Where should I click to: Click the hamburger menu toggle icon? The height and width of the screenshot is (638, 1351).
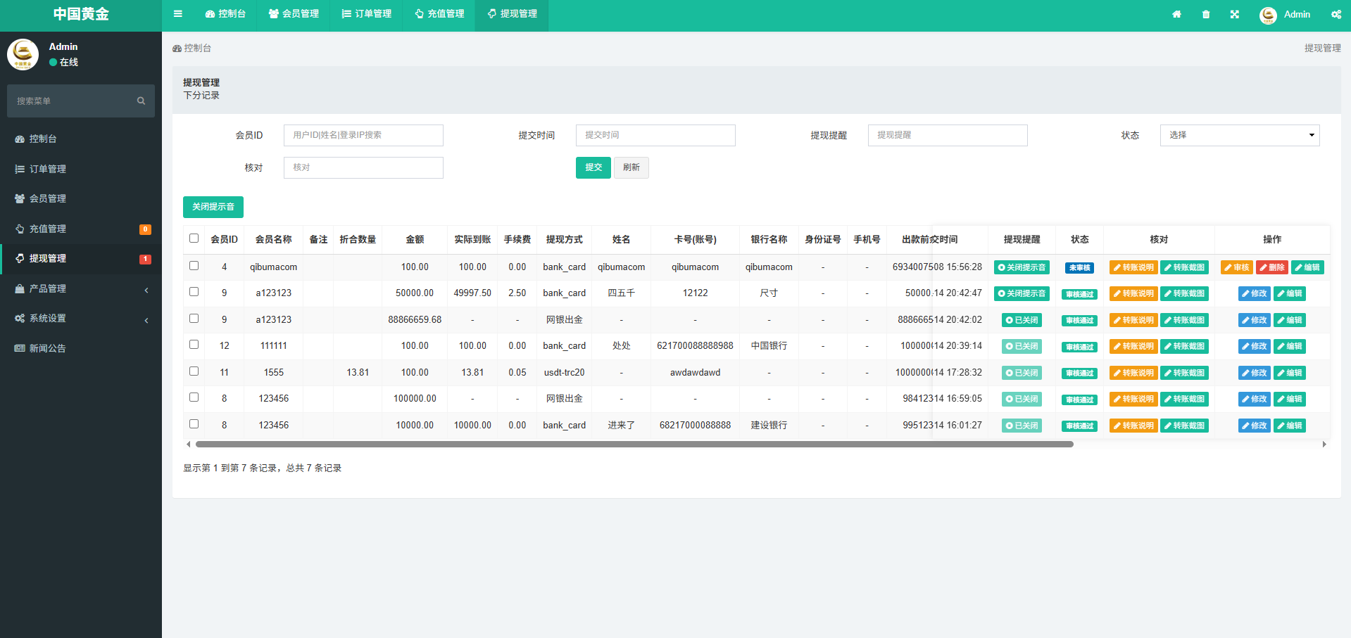[x=178, y=14]
